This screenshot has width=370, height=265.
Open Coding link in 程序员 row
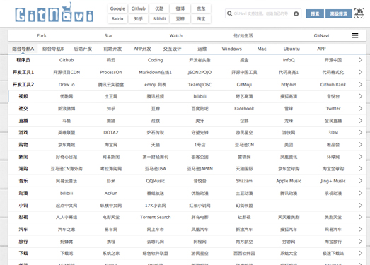[155, 60]
